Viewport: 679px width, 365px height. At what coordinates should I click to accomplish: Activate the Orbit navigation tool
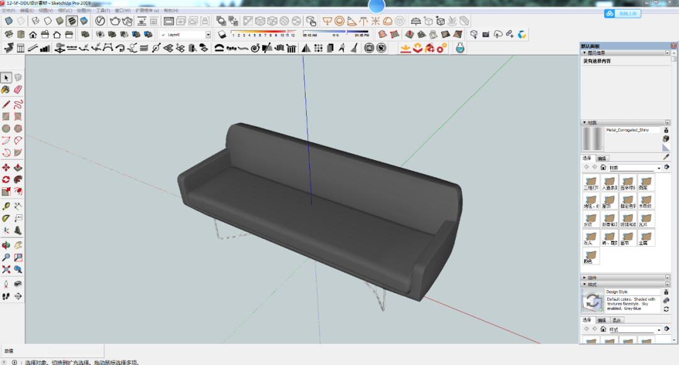tap(6, 246)
